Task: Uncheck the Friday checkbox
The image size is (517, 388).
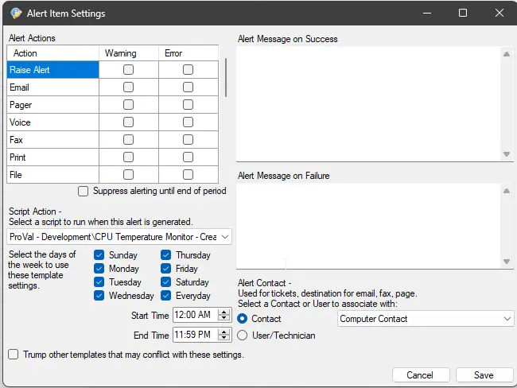Action: tap(166, 268)
